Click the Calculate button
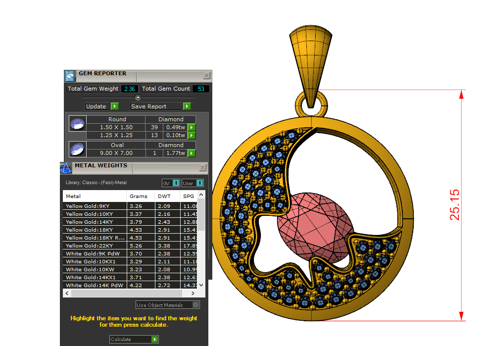This screenshot has height=346, width=485. coord(134,340)
